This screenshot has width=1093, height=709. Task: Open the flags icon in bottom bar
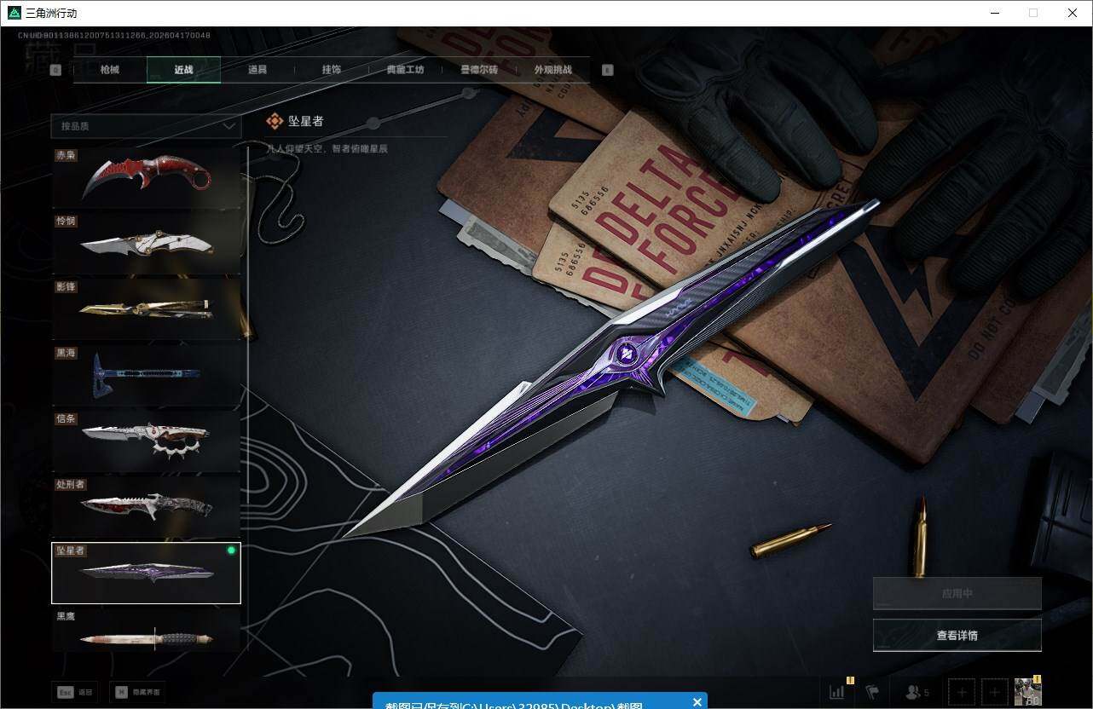(872, 692)
